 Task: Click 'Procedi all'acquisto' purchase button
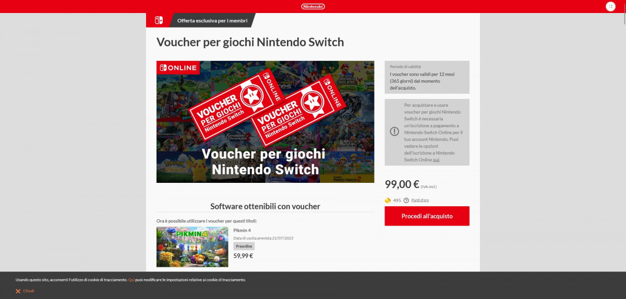(427, 216)
